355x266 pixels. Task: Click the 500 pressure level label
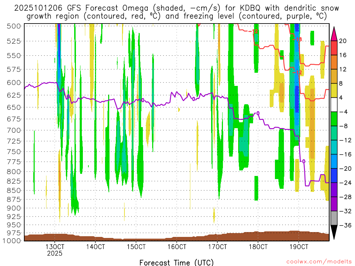tap(14, 26)
